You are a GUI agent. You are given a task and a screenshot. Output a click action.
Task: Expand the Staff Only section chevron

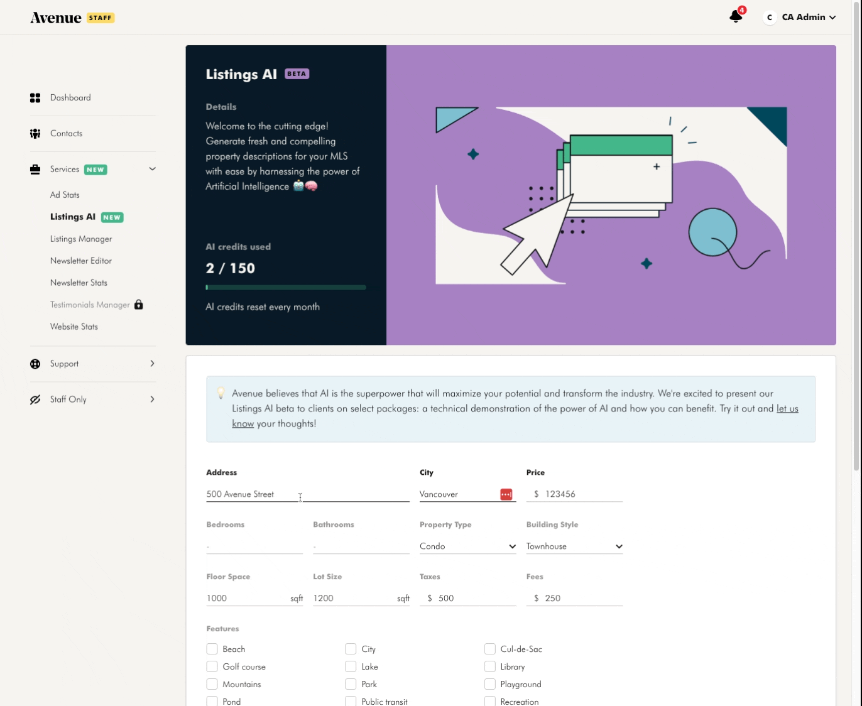point(152,399)
